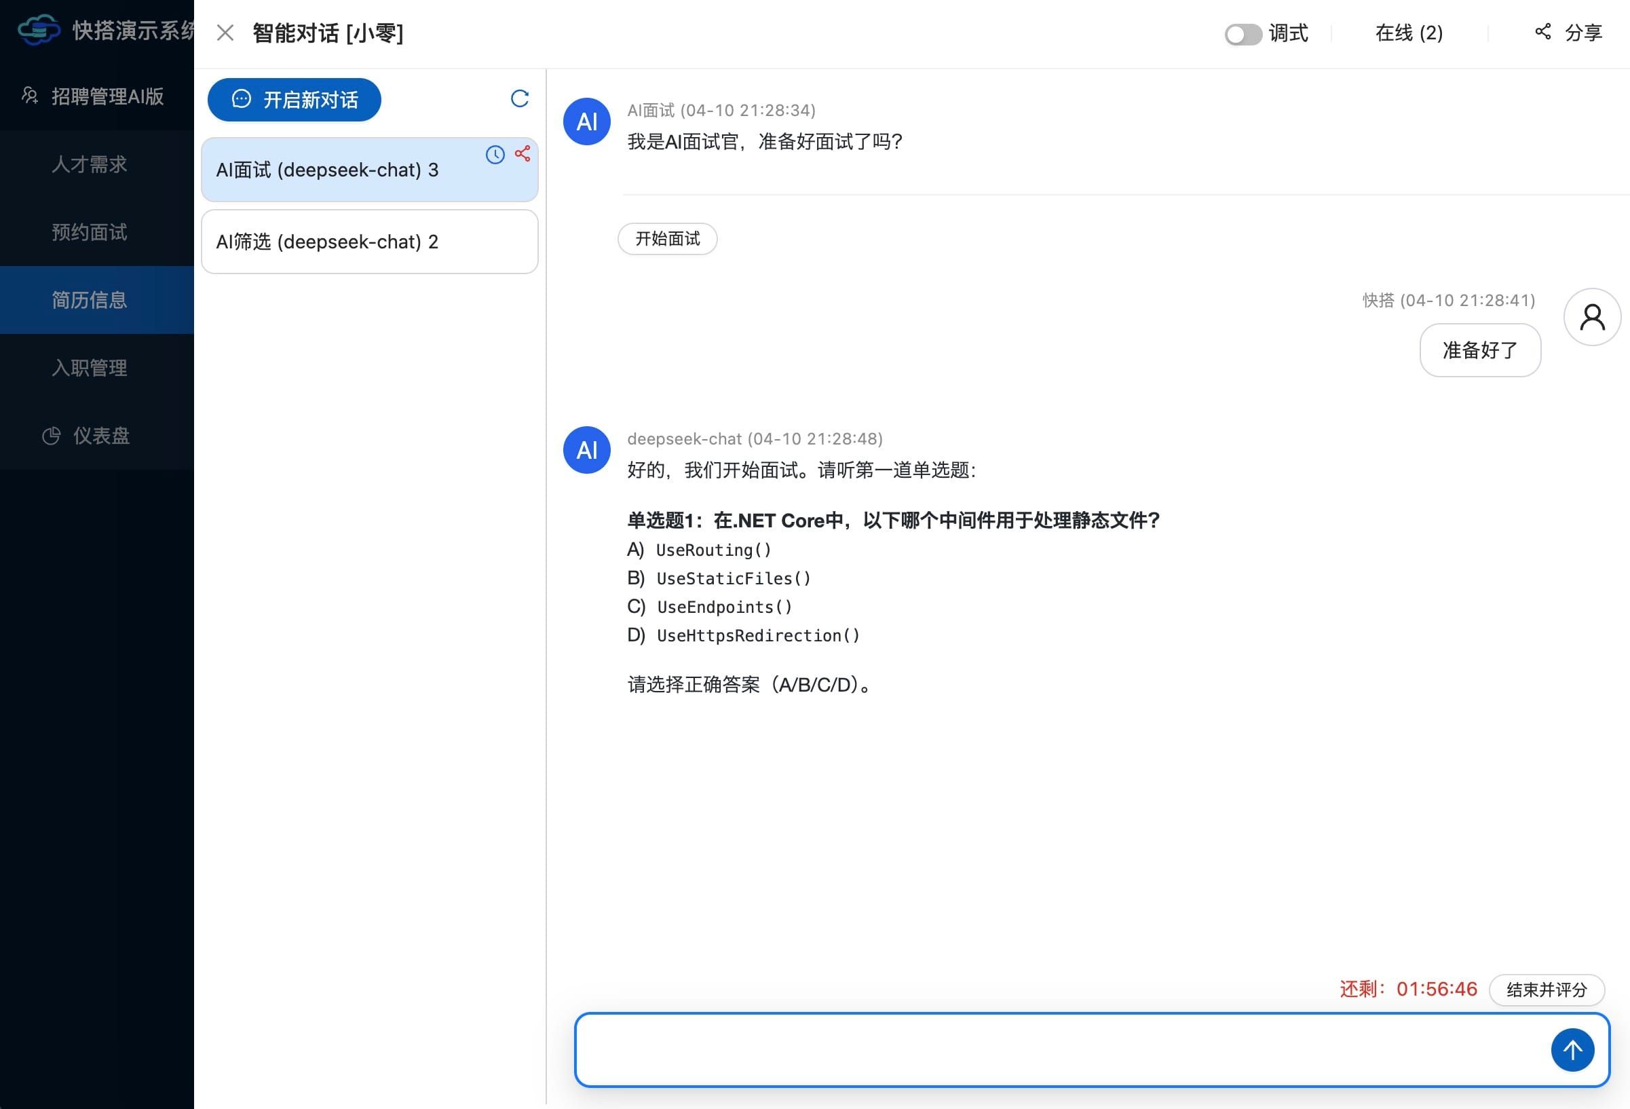The height and width of the screenshot is (1109, 1630).
Task: Click the clock icon on AI面试 conversation
Action: 495,155
